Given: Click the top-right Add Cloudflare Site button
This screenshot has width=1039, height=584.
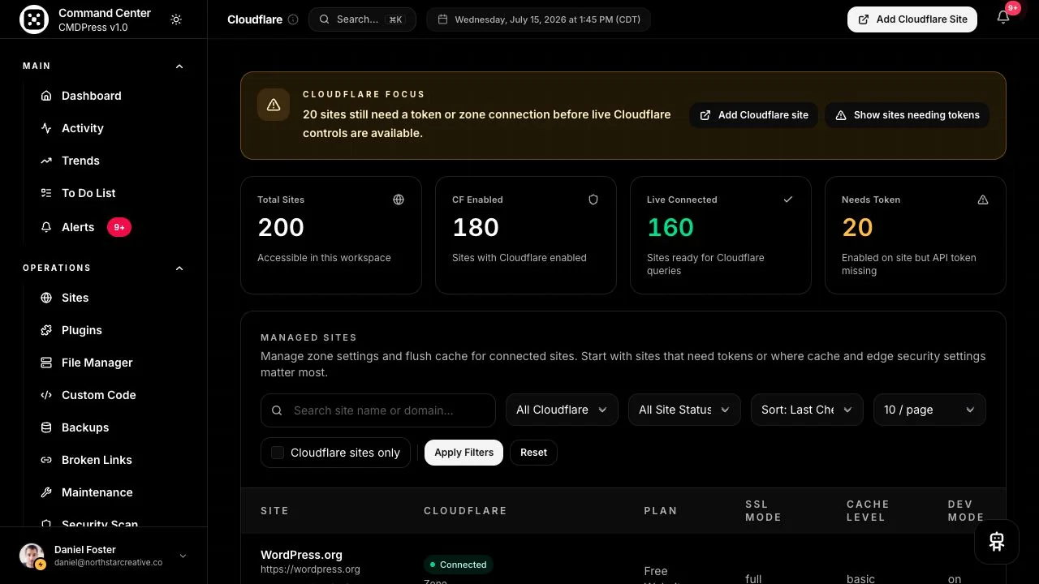Looking at the screenshot, I should 912,19.
